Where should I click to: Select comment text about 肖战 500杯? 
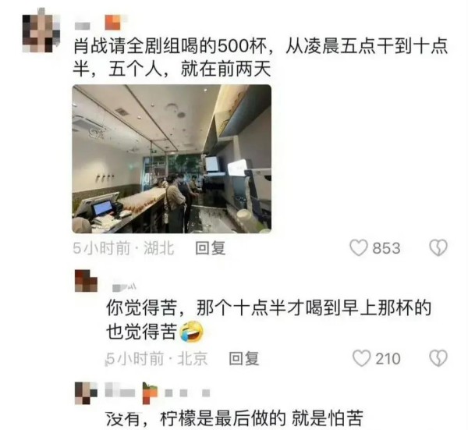pyautogui.click(x=261, y=58)
